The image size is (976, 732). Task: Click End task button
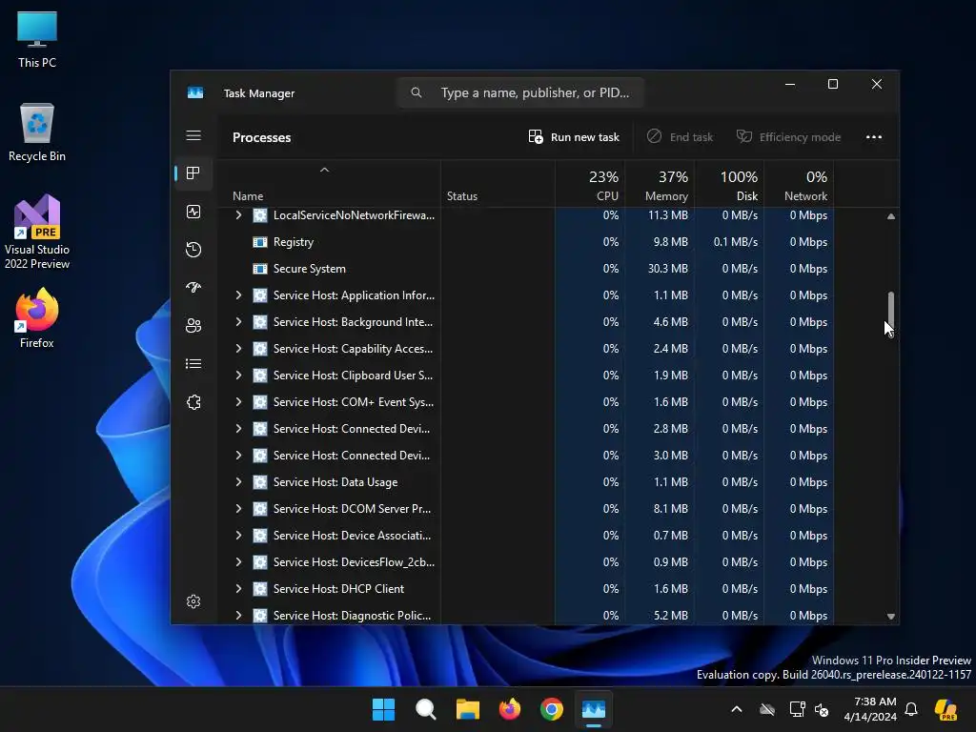680,137
